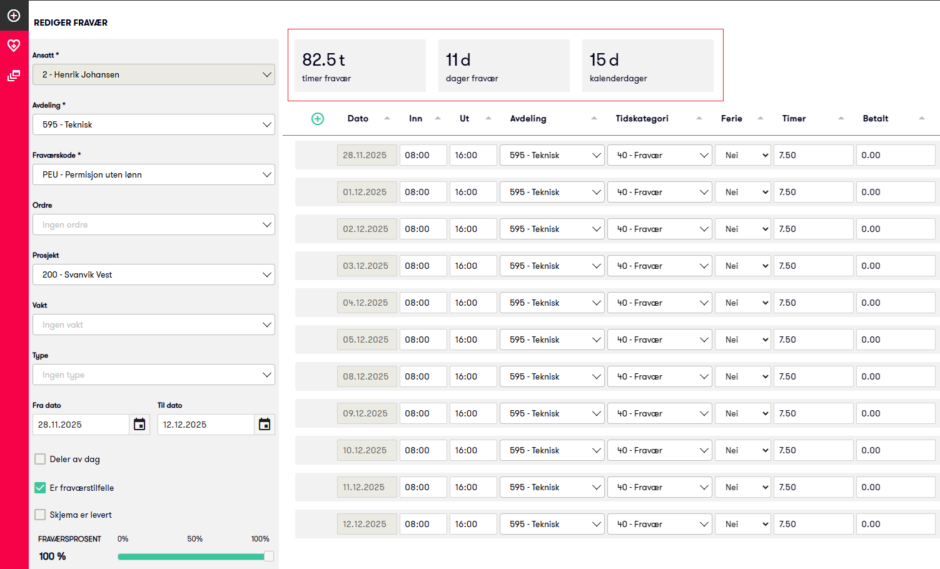This screenshot has width=940, height=569.
Task: Click the Ferie column header
Action: [x=731, y=119]
